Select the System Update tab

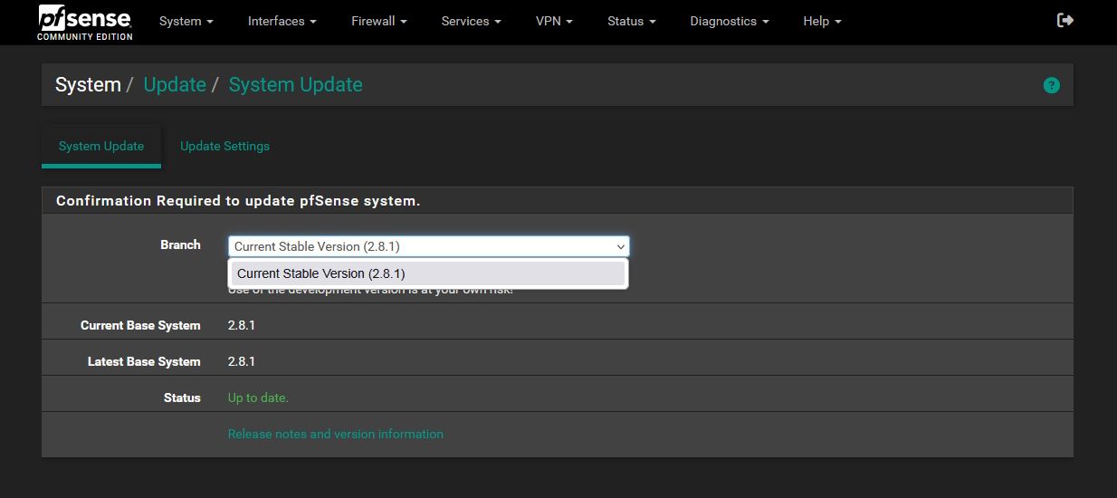click(x=101, y=146)
